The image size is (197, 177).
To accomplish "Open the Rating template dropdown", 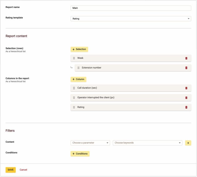I will 131,19.
